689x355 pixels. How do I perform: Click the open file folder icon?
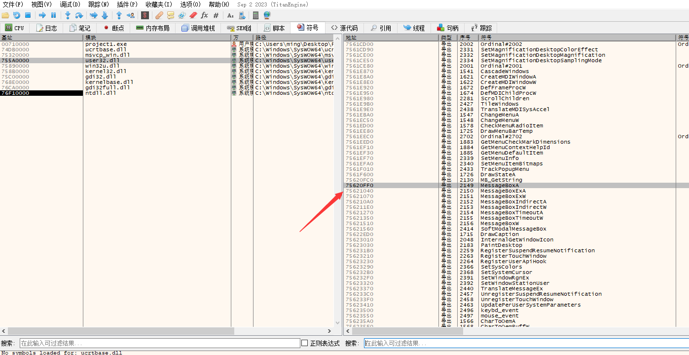coord(5,15)
